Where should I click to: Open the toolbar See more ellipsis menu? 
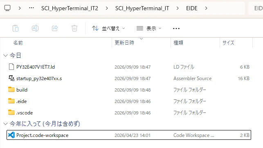coord(176,29)
